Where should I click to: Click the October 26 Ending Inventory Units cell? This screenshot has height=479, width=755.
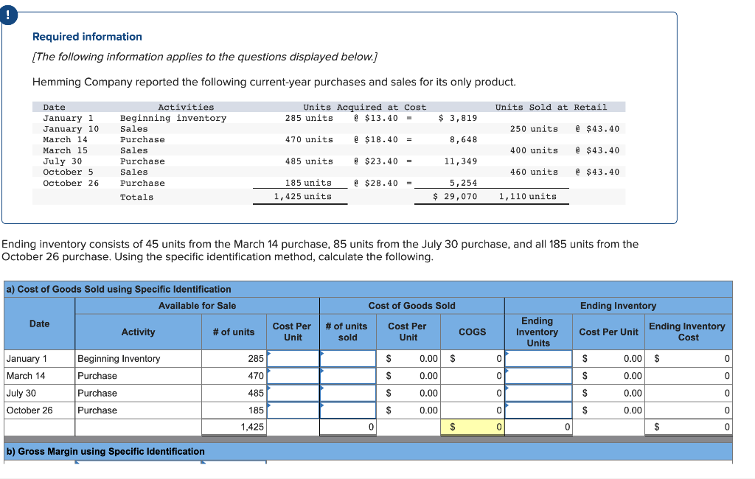537,410
